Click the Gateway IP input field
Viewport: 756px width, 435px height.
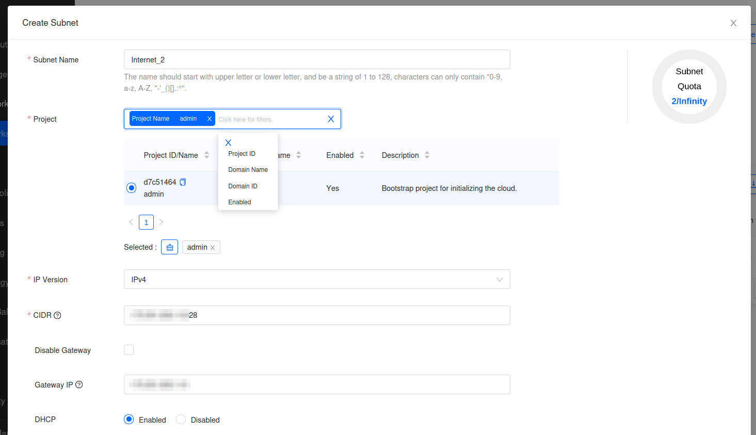pos(317,384)
